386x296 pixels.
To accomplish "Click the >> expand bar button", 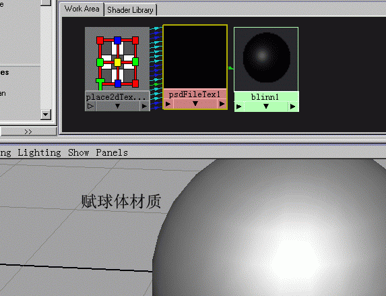I will [x=28, y=131].
